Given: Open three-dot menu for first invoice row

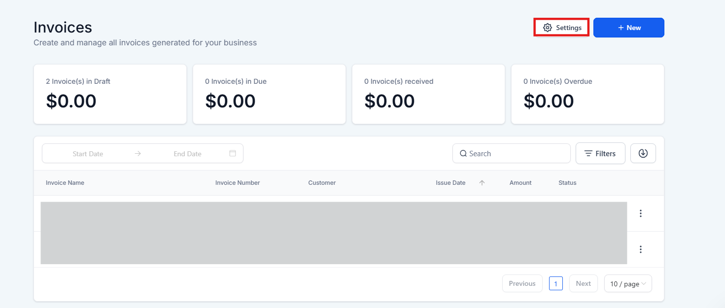Looking at the screenshot, I should click(641, 213).
